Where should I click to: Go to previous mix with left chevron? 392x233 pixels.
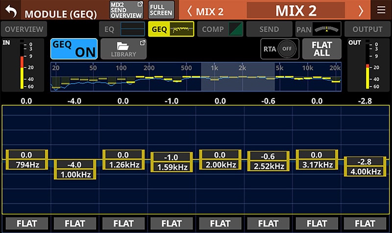coord(189,10)
